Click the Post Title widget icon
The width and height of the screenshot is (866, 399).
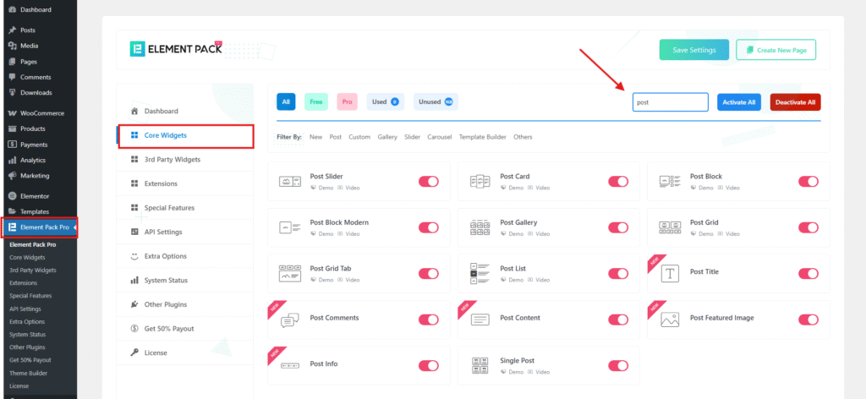click(x=670, y=273)
